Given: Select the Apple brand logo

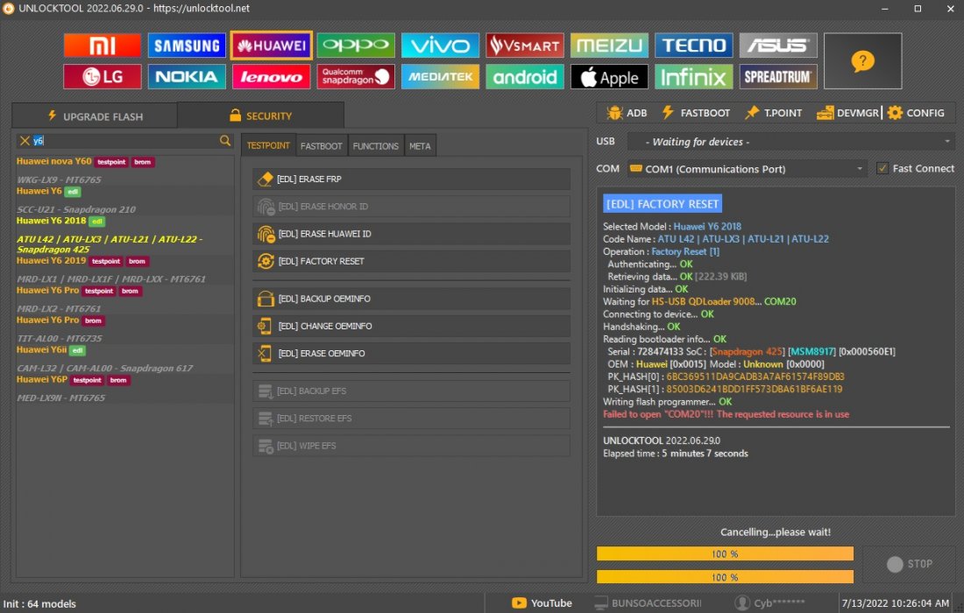Looking at the screenshot, I should click(609, 77).
